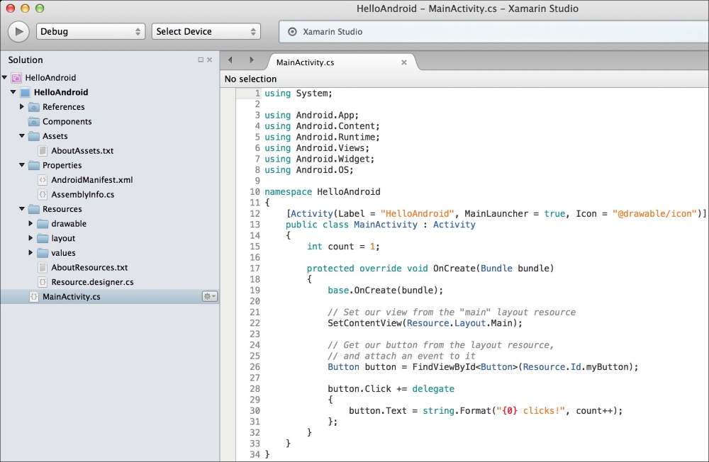
Task: Collapse the HelloAndroid project node
Action: point(13,92)
